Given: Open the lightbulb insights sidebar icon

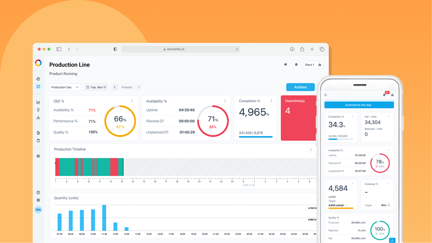Looking at the screenshot, I should click(38, 110).
